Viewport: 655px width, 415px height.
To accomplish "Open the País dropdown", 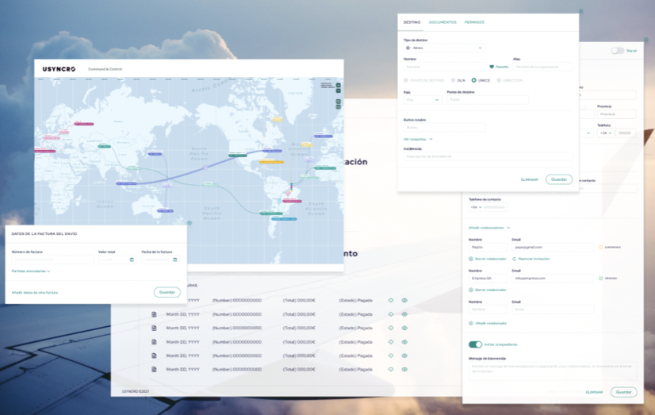I will point(422,100).
